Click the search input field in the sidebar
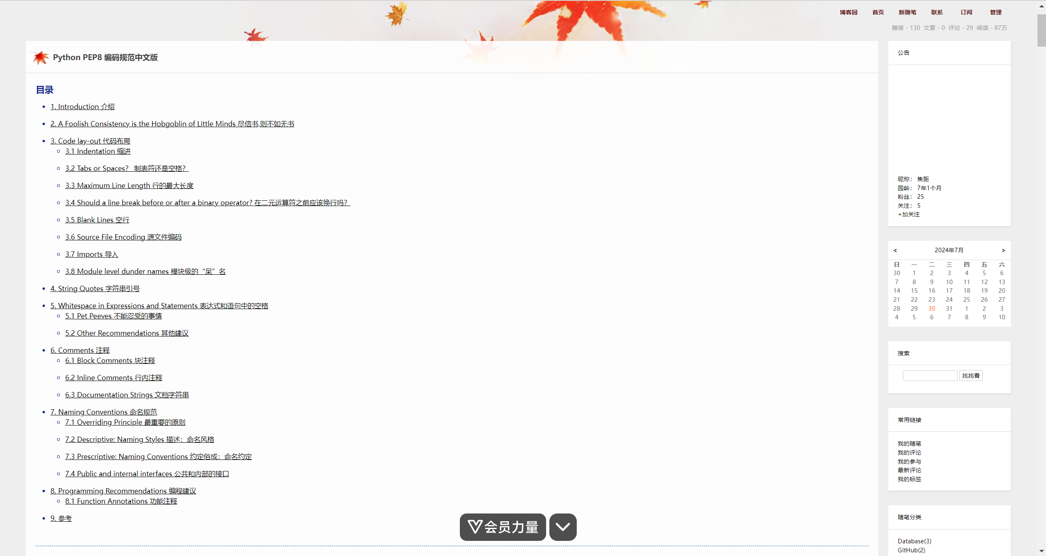 (x=930, y=376)
